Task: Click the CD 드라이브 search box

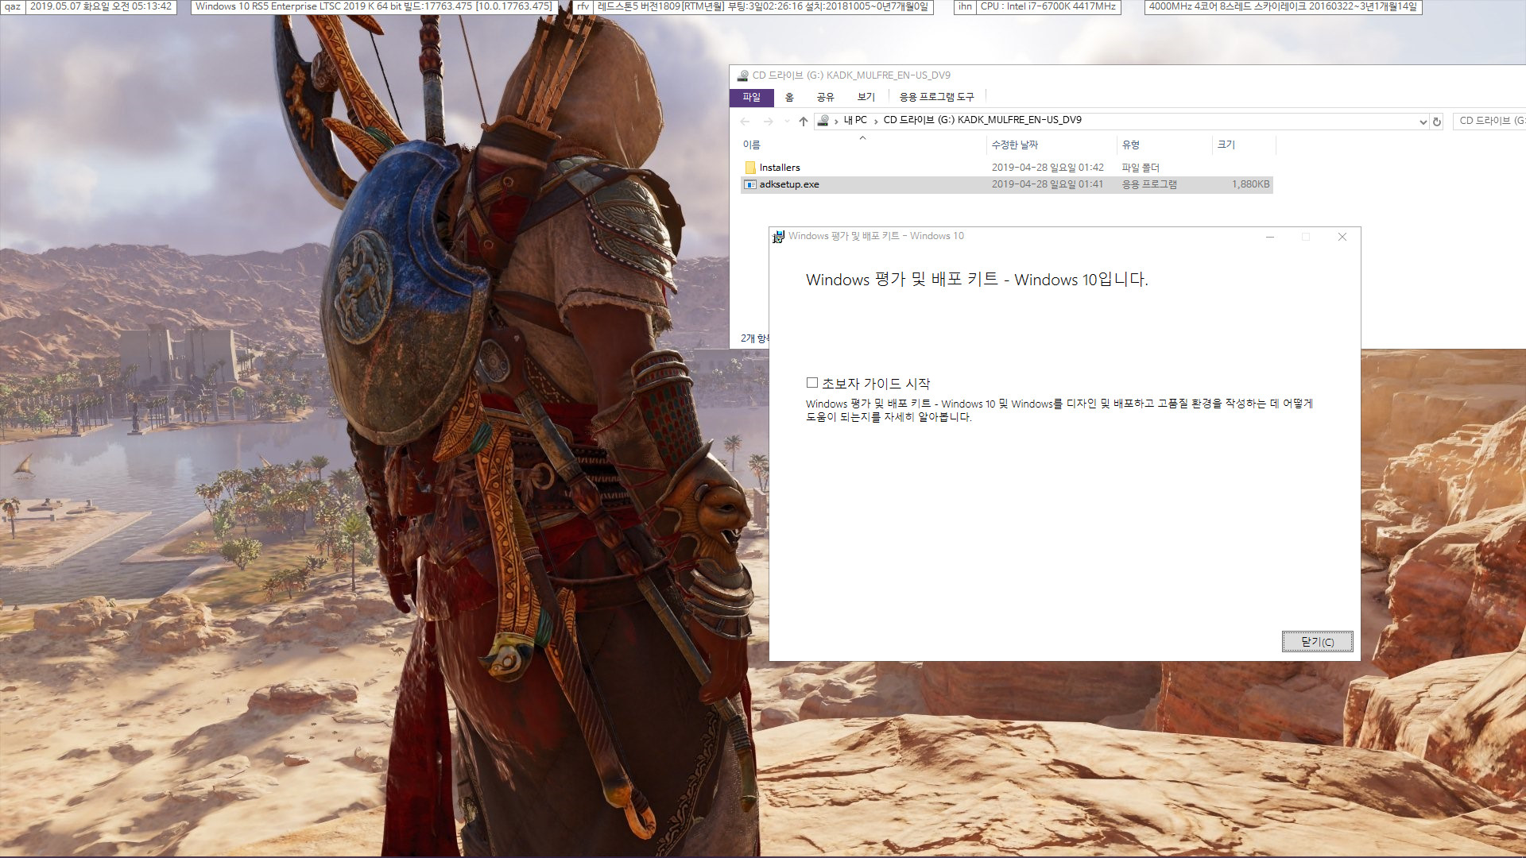Action: pyautogui.click(x=1489, y=121)
